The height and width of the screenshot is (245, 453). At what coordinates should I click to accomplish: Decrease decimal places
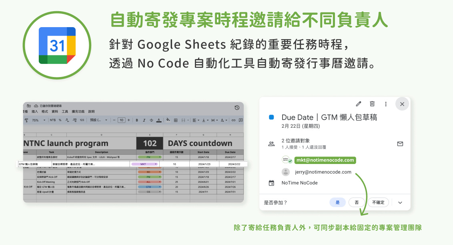tap(67, 120)
